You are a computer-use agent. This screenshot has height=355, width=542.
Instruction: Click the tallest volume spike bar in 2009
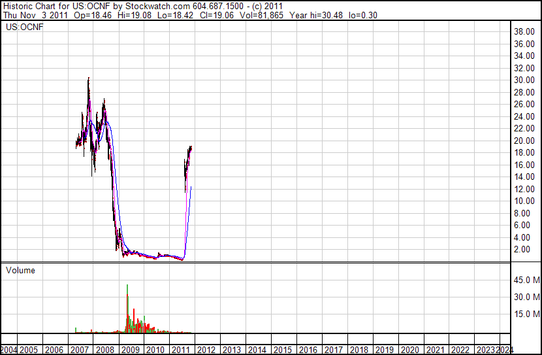(x=127, y=307)
